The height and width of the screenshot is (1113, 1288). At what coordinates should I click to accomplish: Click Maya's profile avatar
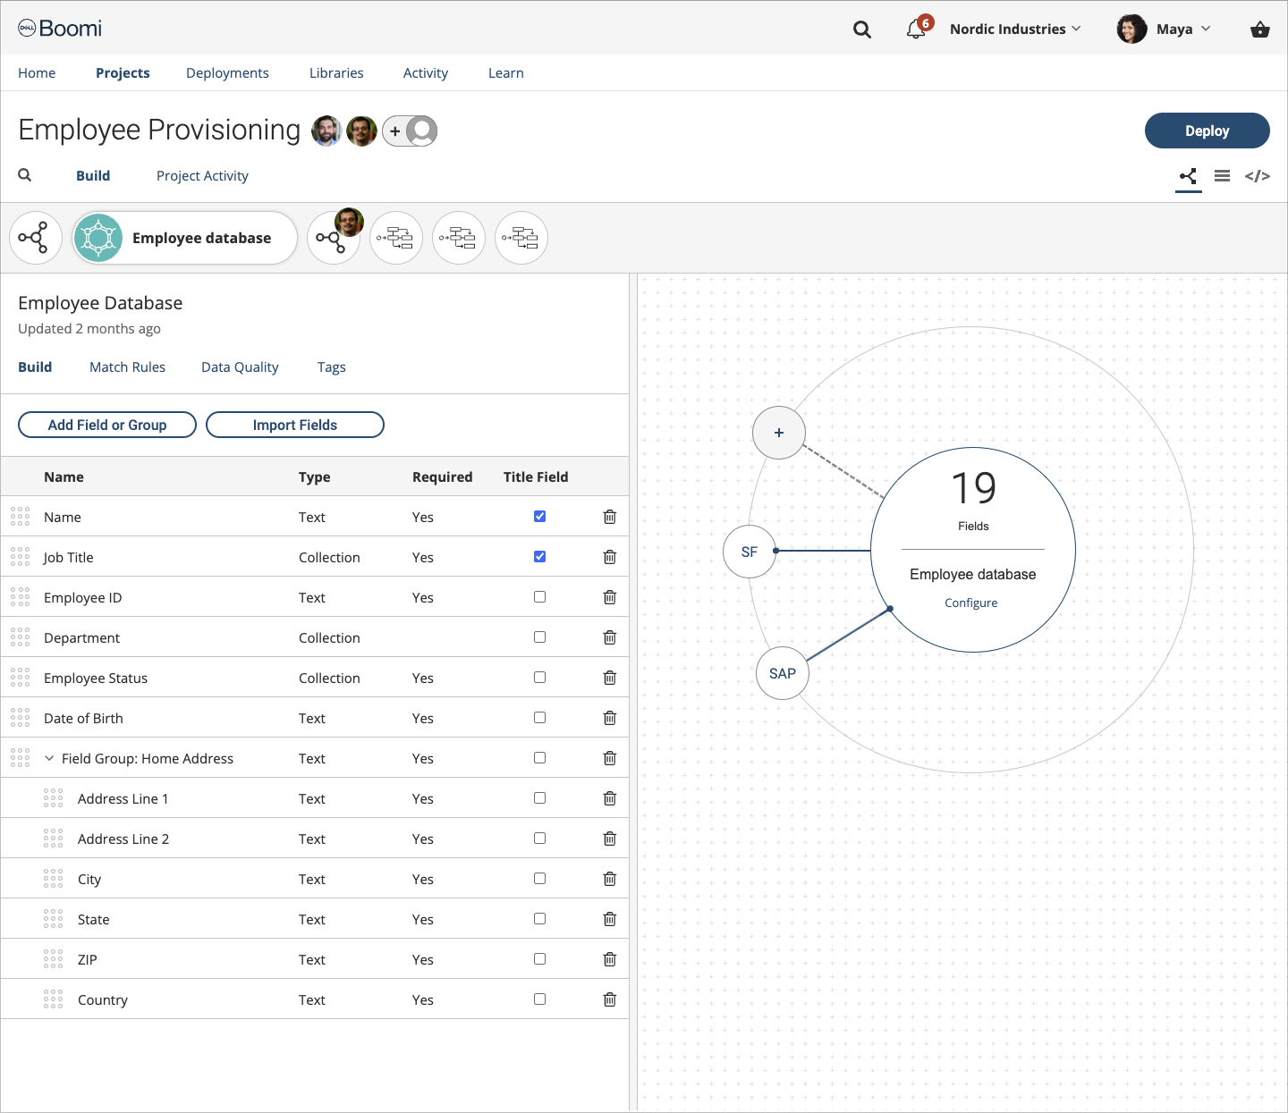coord(1131,29)
